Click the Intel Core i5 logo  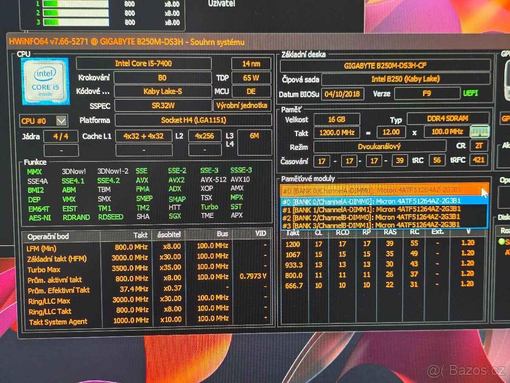[45, 81]
